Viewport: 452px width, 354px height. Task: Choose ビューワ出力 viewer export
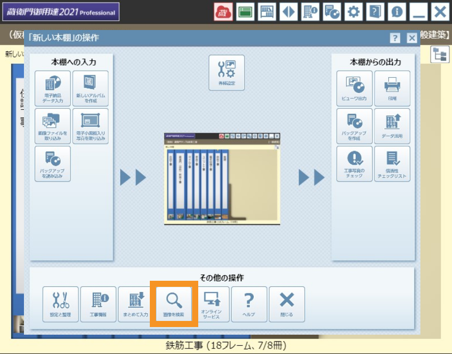[354, 88]
